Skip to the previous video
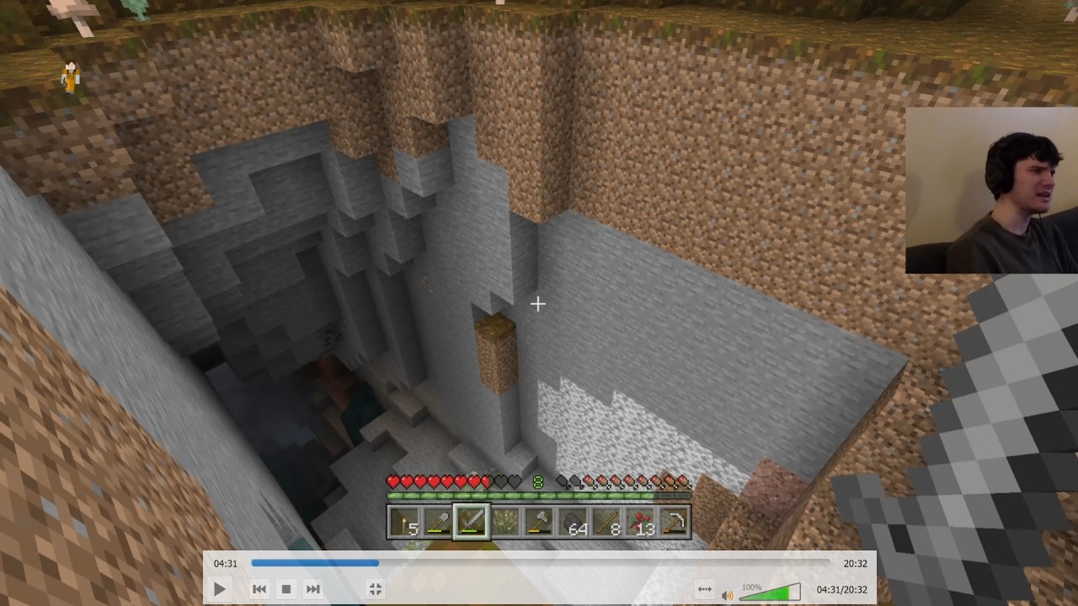This screenshot has height=606, width=1078. (x=259, y=589)
